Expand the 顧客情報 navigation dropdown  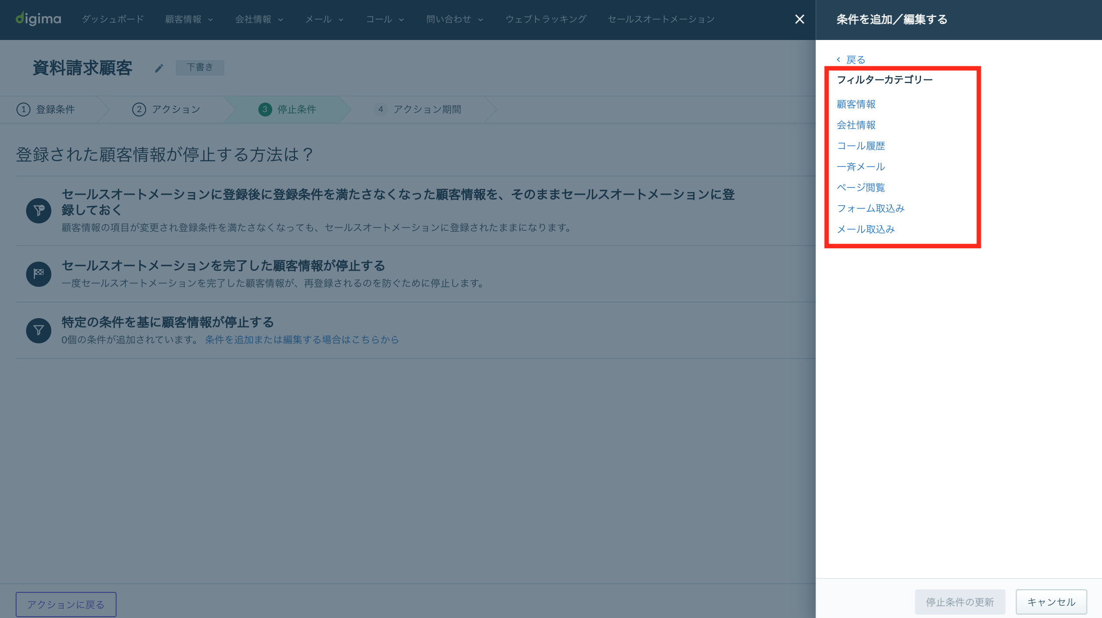189,19
